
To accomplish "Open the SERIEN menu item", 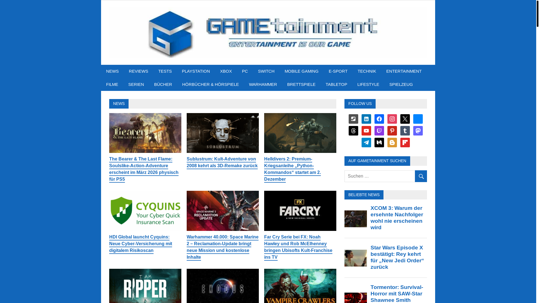I will 136,84.
